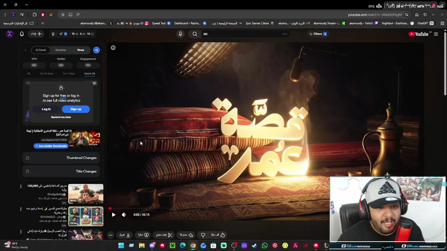Open the notifications bell
Image resolution: width=447 pixels, height=251 pixels.
[x=22, y=34]
